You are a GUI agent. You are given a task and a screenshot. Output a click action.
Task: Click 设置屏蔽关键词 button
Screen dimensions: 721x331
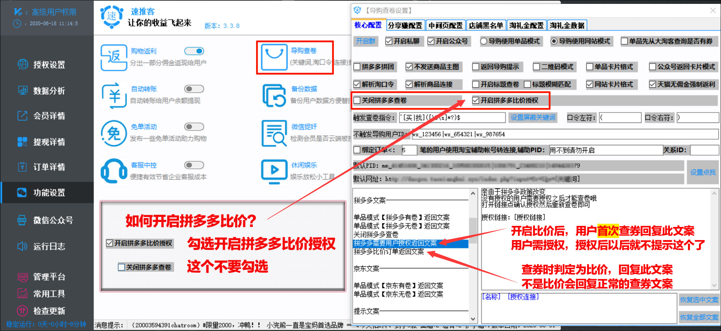(x=533, y=118)
